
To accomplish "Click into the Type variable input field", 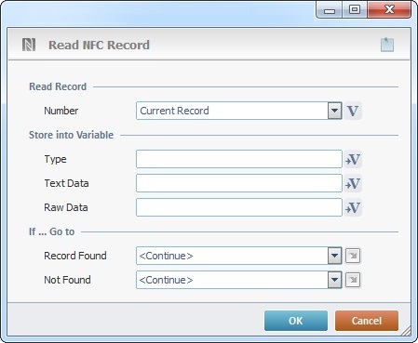I will (239, 159).
